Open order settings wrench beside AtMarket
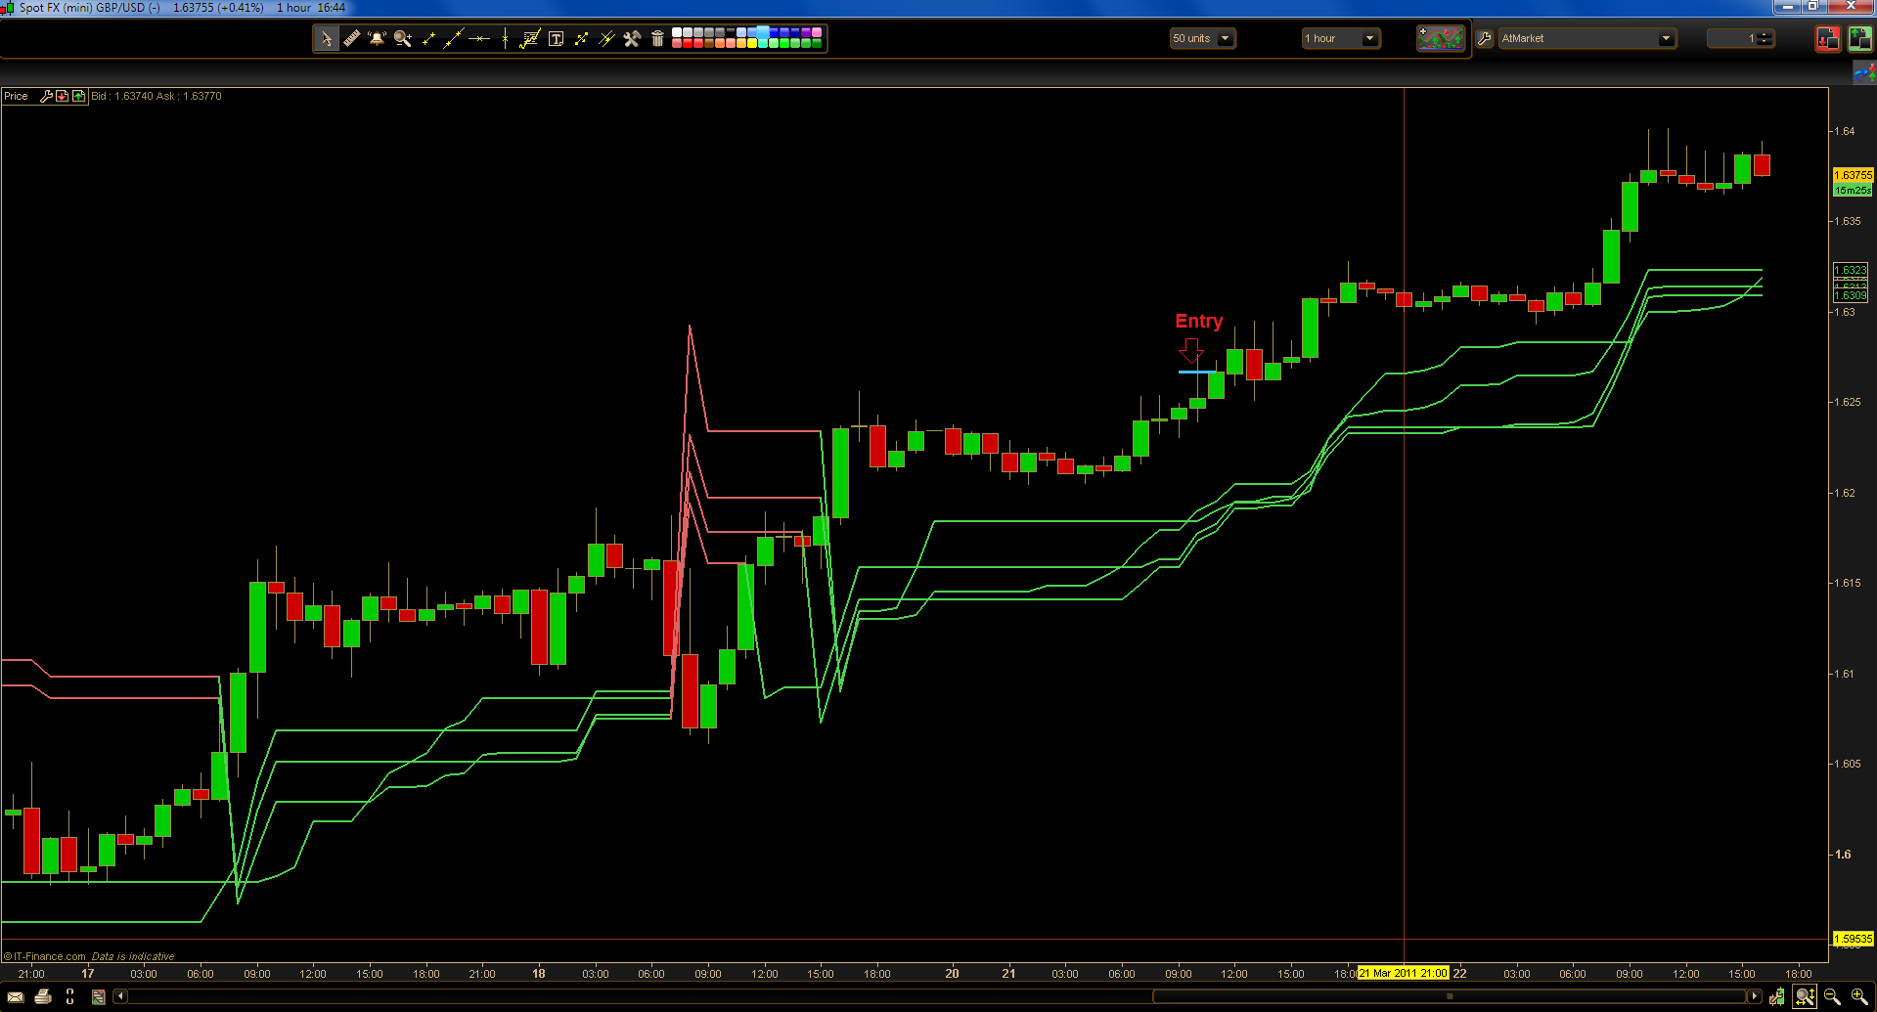This screenshot has width=1877, height=1012. [1485, 38]
